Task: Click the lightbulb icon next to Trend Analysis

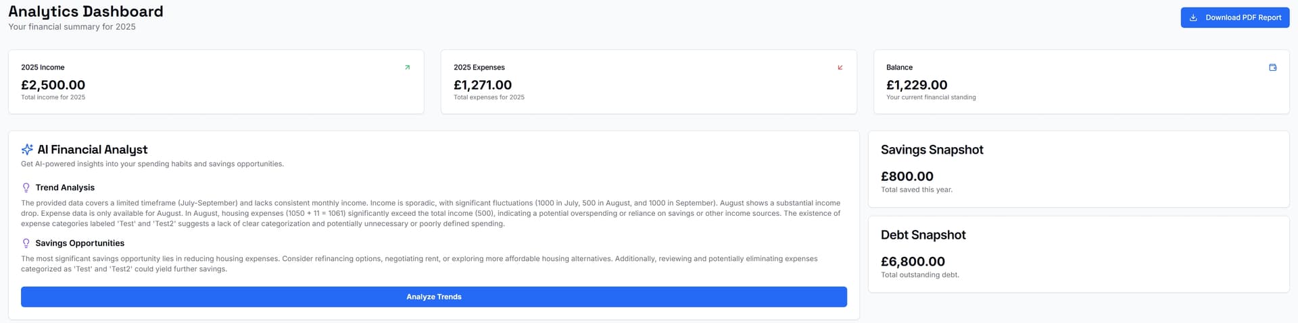Action: [x=26, y=187]
